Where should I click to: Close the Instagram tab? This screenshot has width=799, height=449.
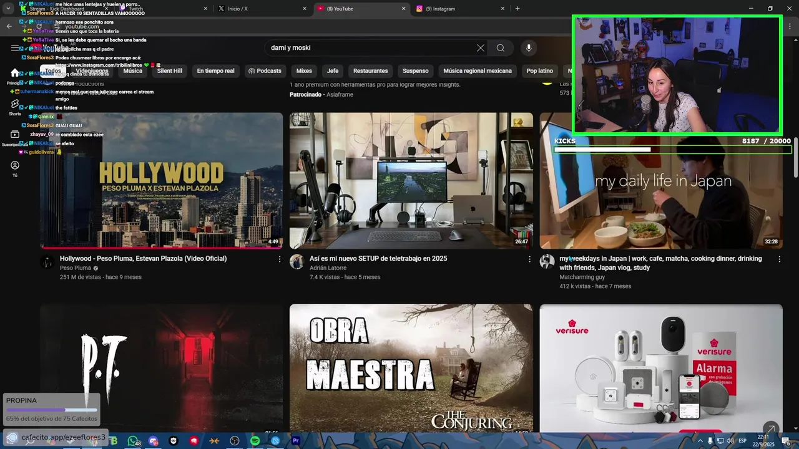(503, 9)
